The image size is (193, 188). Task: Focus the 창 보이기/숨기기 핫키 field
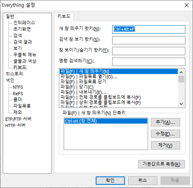pyautogui.click(x=149, y=51)
